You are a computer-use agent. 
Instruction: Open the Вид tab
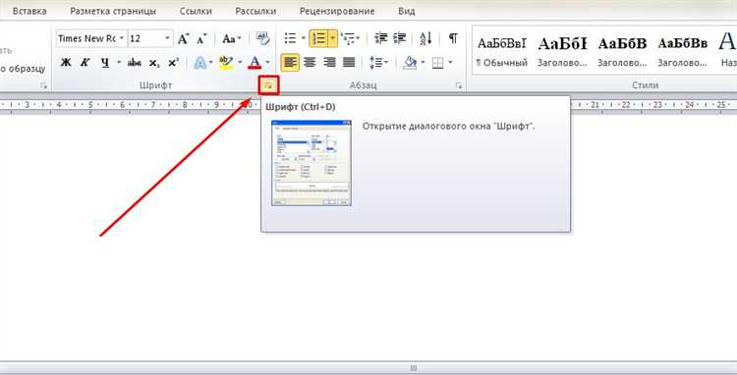click(x=406, y=11)
